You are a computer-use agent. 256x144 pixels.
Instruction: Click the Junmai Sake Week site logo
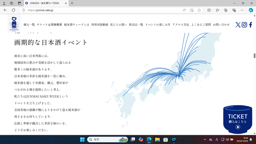pyautogui.click(x=14, y=24)
